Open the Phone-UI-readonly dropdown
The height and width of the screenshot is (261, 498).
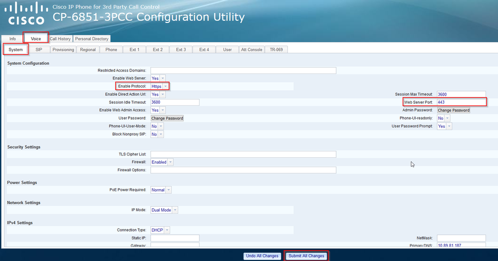point(444,118)
